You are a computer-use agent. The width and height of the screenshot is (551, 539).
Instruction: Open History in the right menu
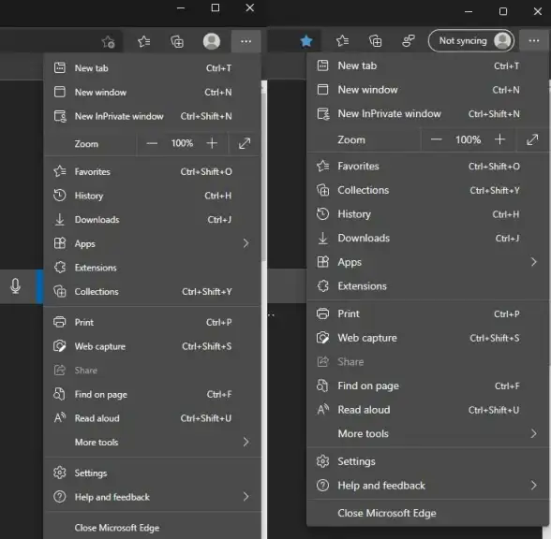427,214
